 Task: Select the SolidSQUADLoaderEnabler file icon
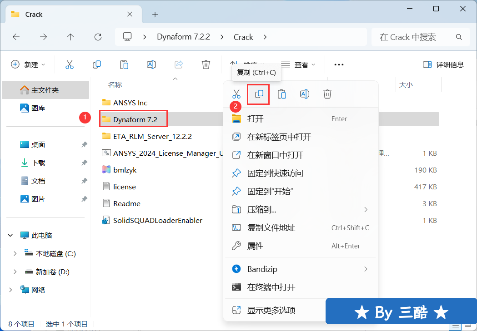106,221
